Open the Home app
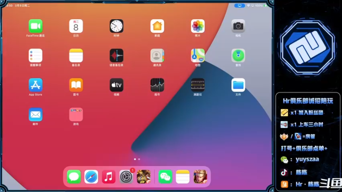The image size is (342, 192). click(157, 26)
